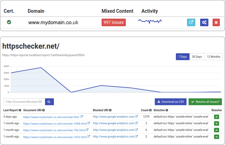The width and height of the screenshot is (225, 145).
Task: Focus the Filter Document/Blocked URI input field
Action: (24, 102)
